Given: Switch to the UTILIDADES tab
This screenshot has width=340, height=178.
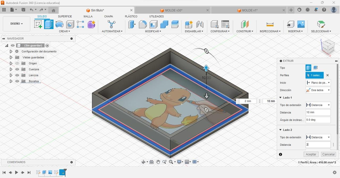Looking at the screenshot, I should tap(156, 16).
